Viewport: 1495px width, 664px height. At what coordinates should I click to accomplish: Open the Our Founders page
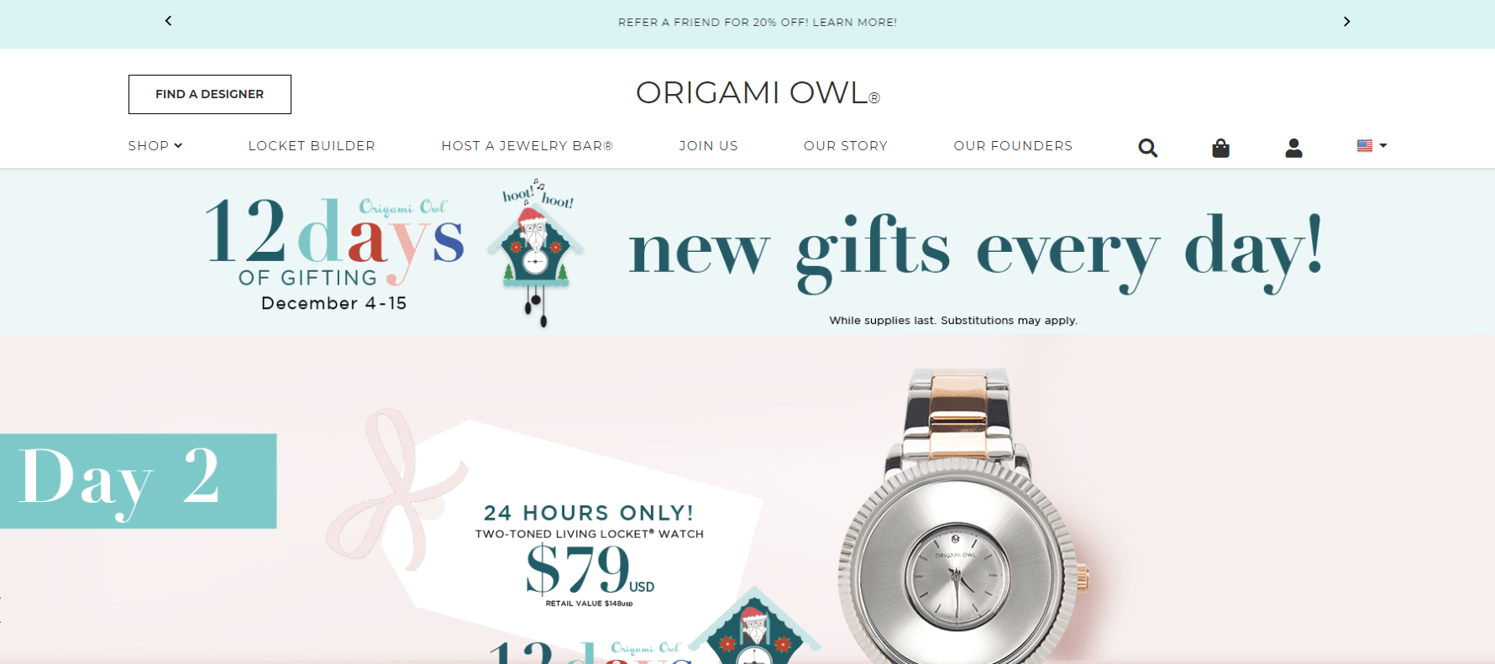(x=1013, y=146)
